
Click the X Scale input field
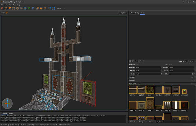148,71
